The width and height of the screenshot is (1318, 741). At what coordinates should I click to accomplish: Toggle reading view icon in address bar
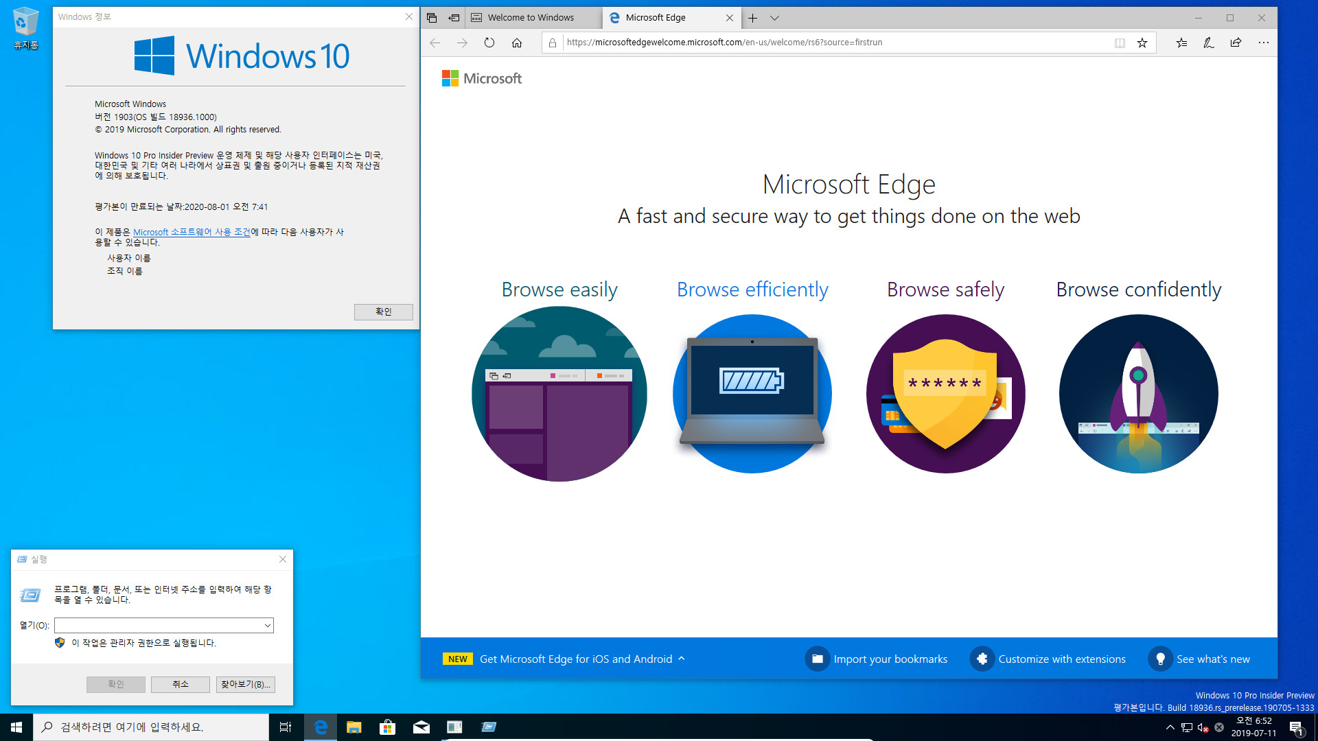click(x=1120, y=43)
